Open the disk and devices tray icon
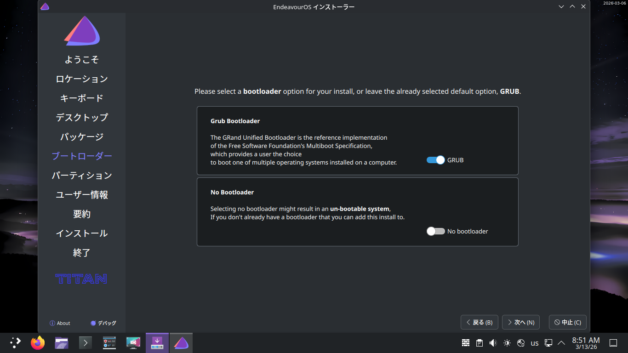The width and height of the screenshot is (628, 353). [x=521, y=343]
